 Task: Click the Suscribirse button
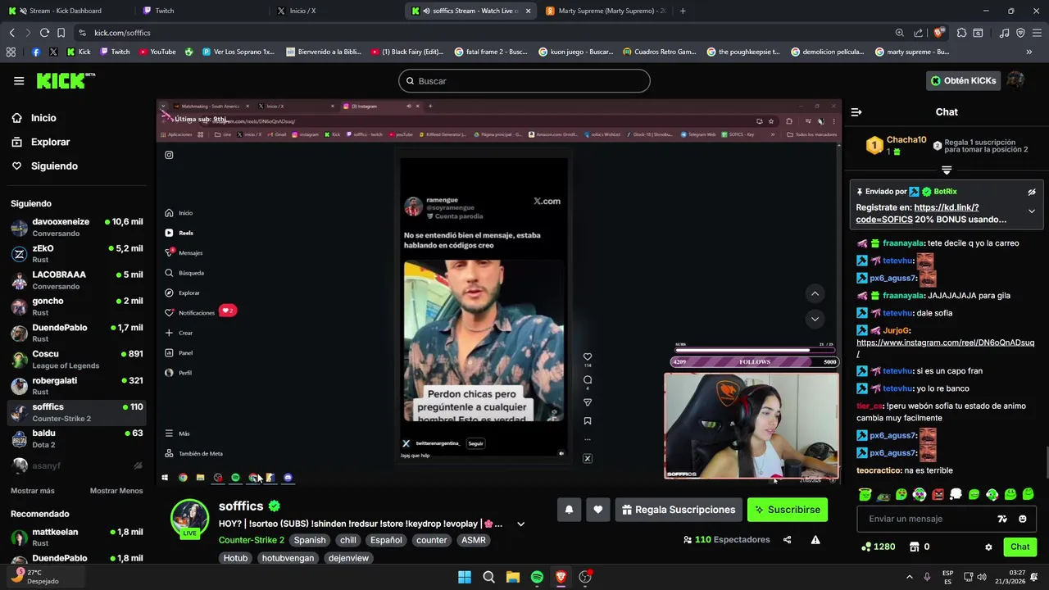[788, 510]
